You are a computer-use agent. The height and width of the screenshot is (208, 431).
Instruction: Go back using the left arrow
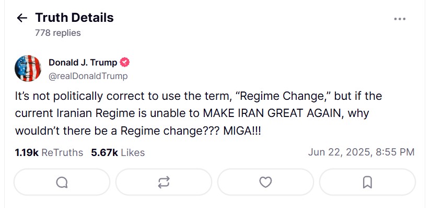click(21, 18)
